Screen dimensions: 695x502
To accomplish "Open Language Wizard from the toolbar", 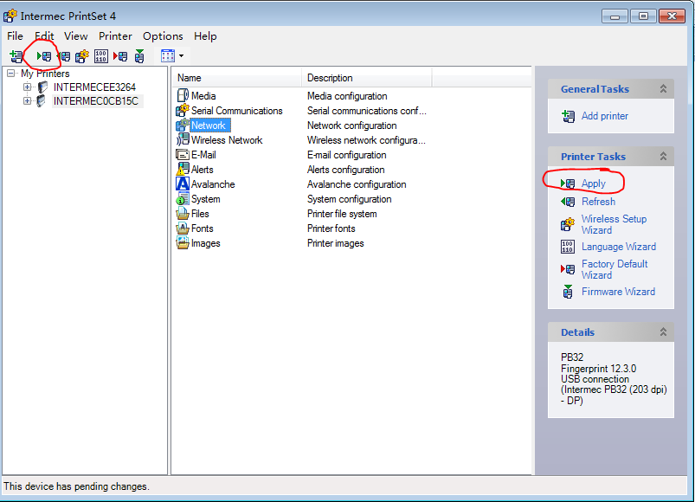I will click(x=101, y=56).
